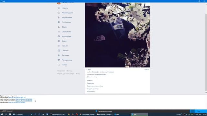Click Выход logout link
Screen dimensions: 207x116
pos(78,74)
